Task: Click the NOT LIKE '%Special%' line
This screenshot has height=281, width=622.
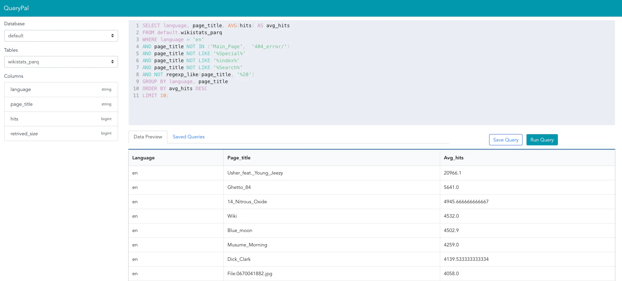Action: point(194,54)
